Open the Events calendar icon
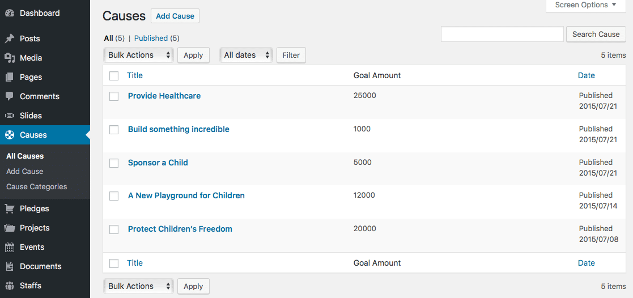This screenshot has height=298, width=633. pyautogui.click(x=10, y=247)
